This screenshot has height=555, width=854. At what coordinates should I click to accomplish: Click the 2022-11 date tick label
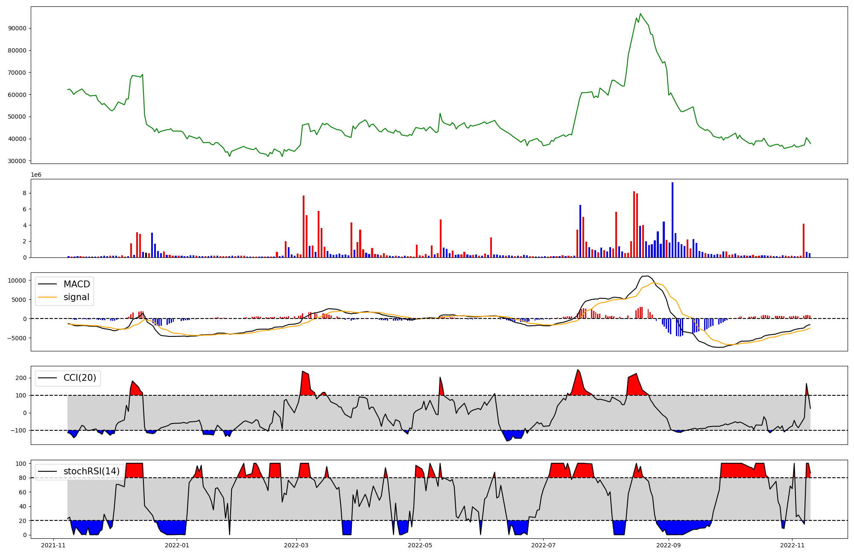(x=792, y=545)
